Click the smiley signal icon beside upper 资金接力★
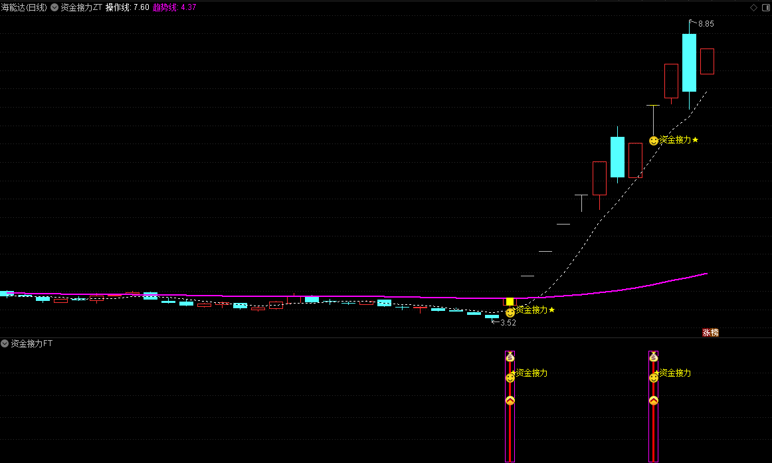This screenshot has height=463, width=772. [x=653, y=141]
